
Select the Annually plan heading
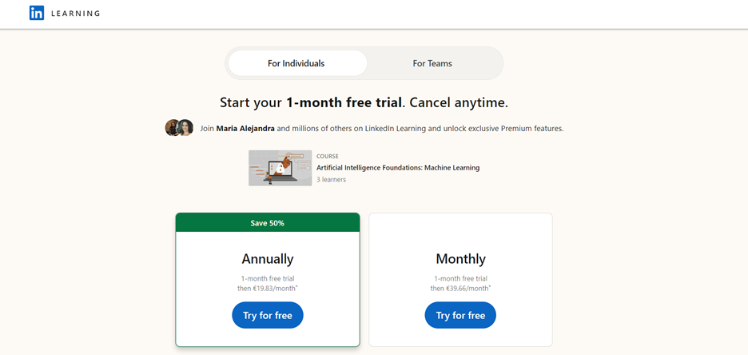pyautogui.click(x=268, y=259)
